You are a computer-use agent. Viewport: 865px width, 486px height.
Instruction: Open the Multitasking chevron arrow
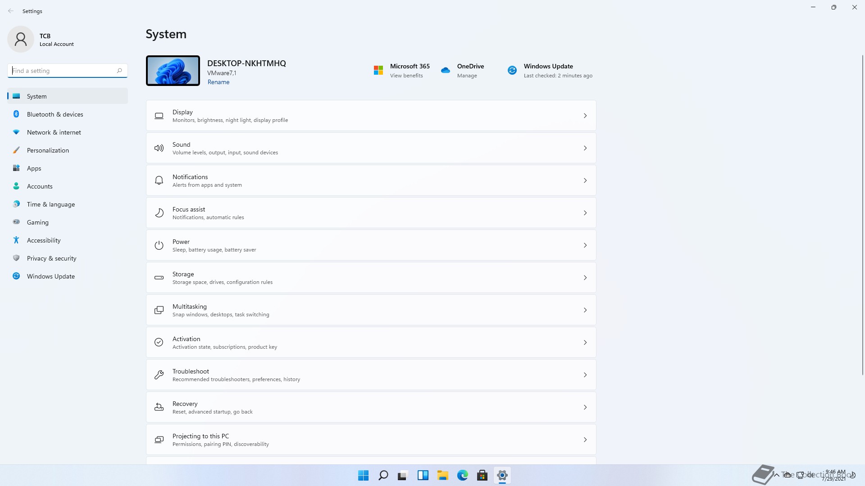(585, 310)
